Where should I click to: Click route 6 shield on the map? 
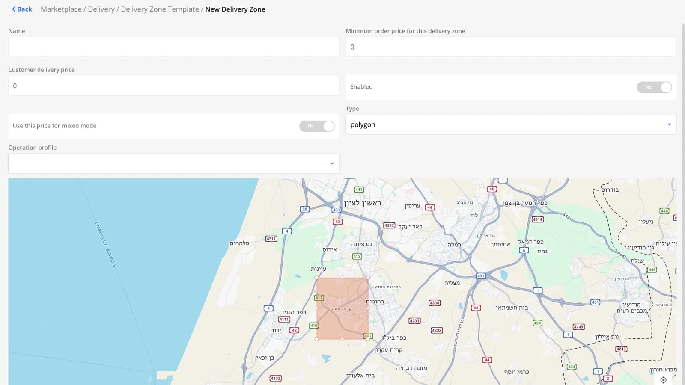tap(524, 250)
